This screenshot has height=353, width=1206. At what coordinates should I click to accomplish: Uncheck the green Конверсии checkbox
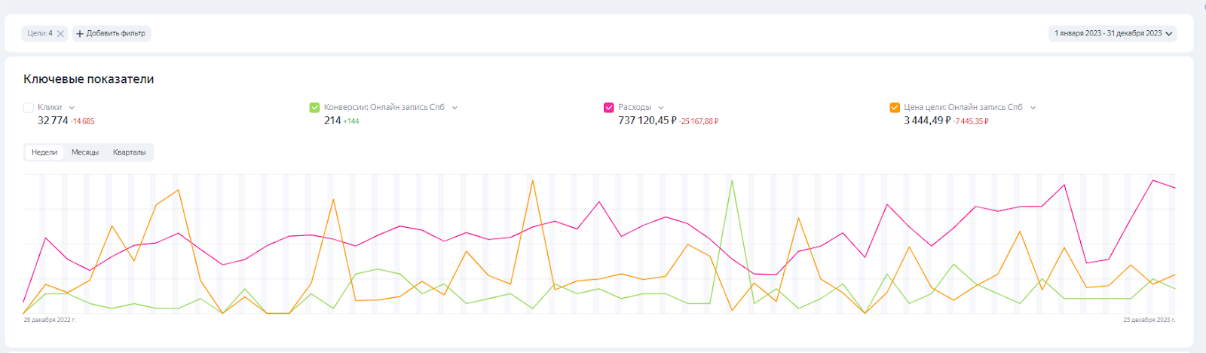[315, 108]
